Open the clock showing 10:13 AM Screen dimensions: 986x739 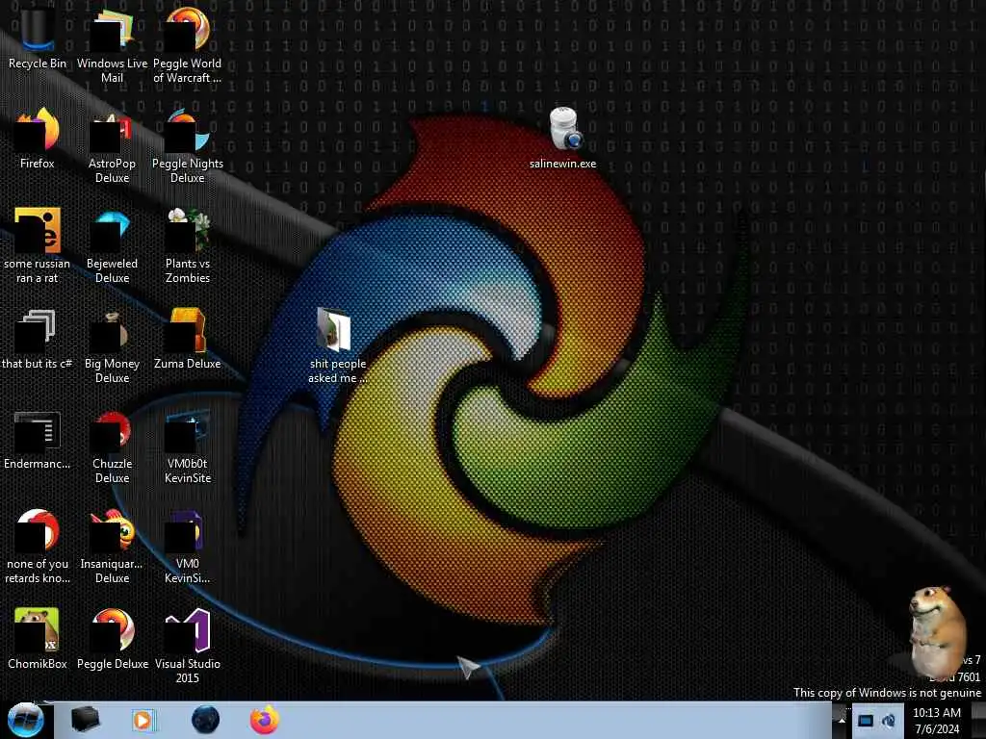[x=937, y=721]
